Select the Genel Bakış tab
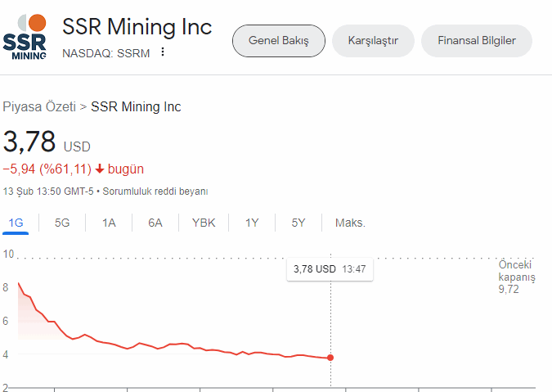This screenshot has height=392, width=552. tap(279, 41)
